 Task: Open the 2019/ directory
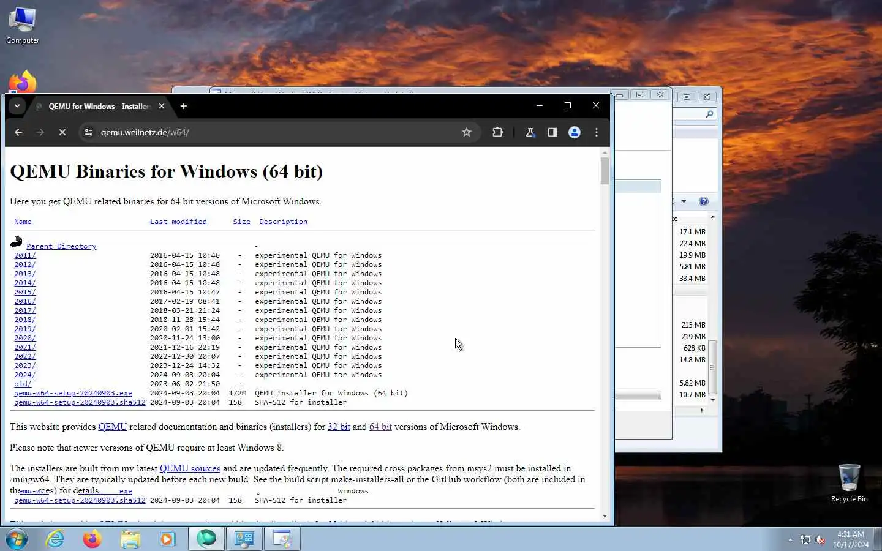pos(25,329)
